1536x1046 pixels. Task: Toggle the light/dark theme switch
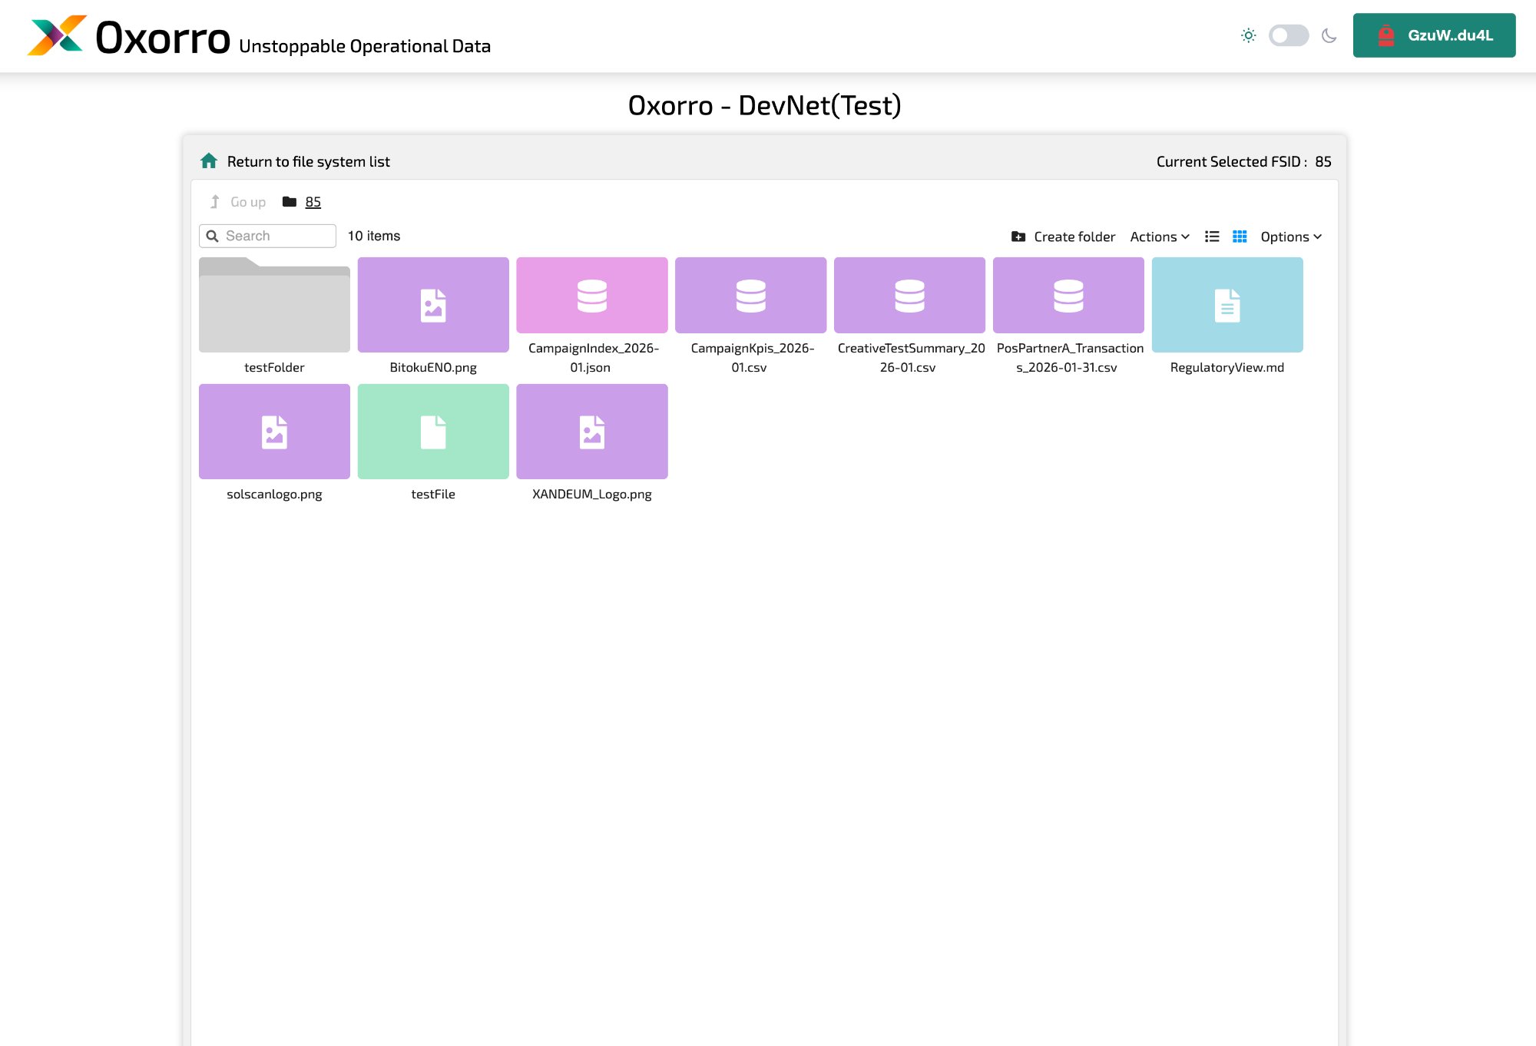(x=1289, y=35)
